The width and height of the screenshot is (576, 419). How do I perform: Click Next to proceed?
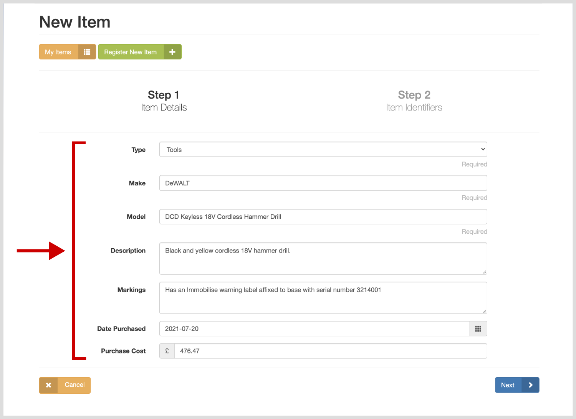click(508, 385)
